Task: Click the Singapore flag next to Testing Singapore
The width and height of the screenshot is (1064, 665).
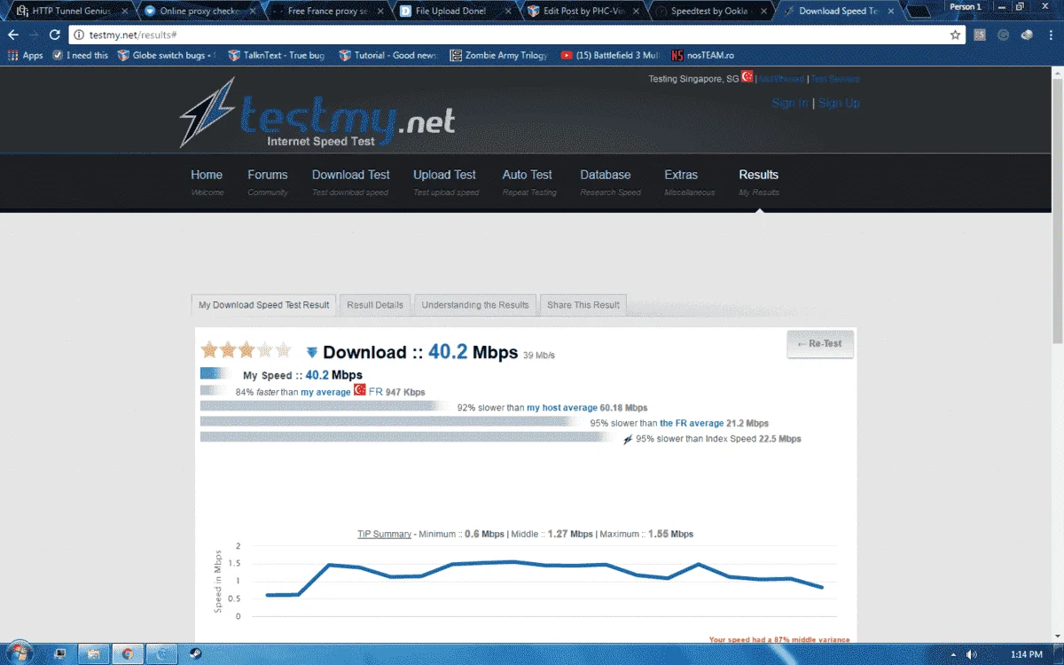Action: (x=747, y=77)
